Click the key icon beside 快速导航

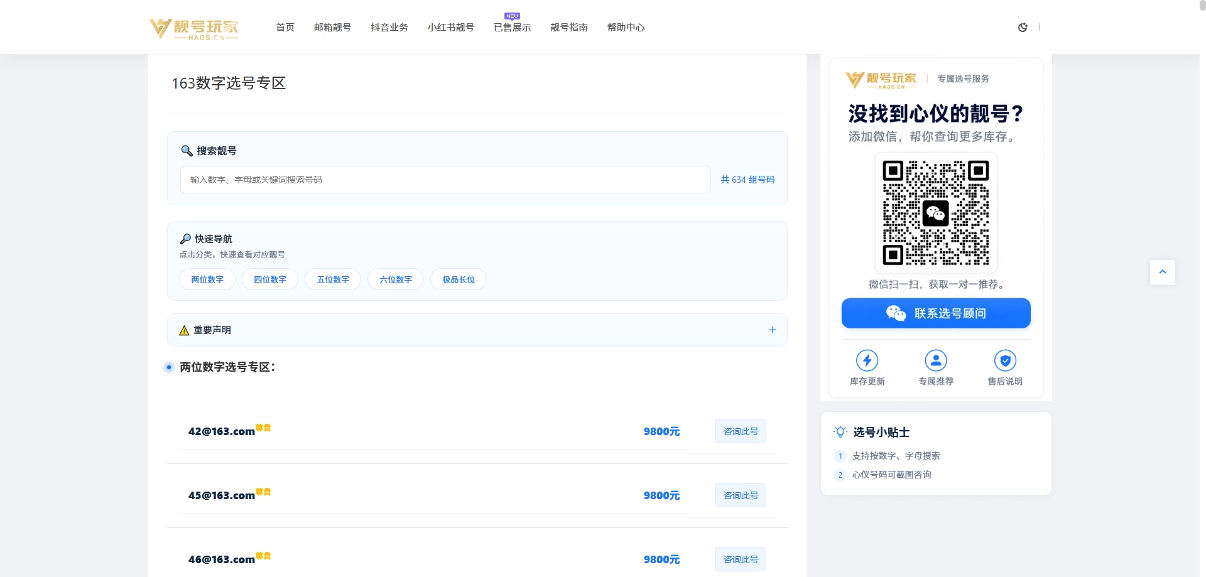point(185,239)
